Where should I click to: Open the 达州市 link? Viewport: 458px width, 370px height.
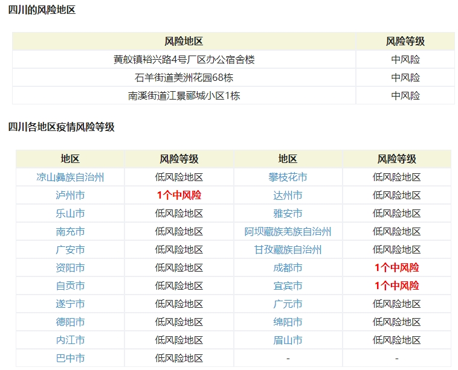tap(288, 196)
